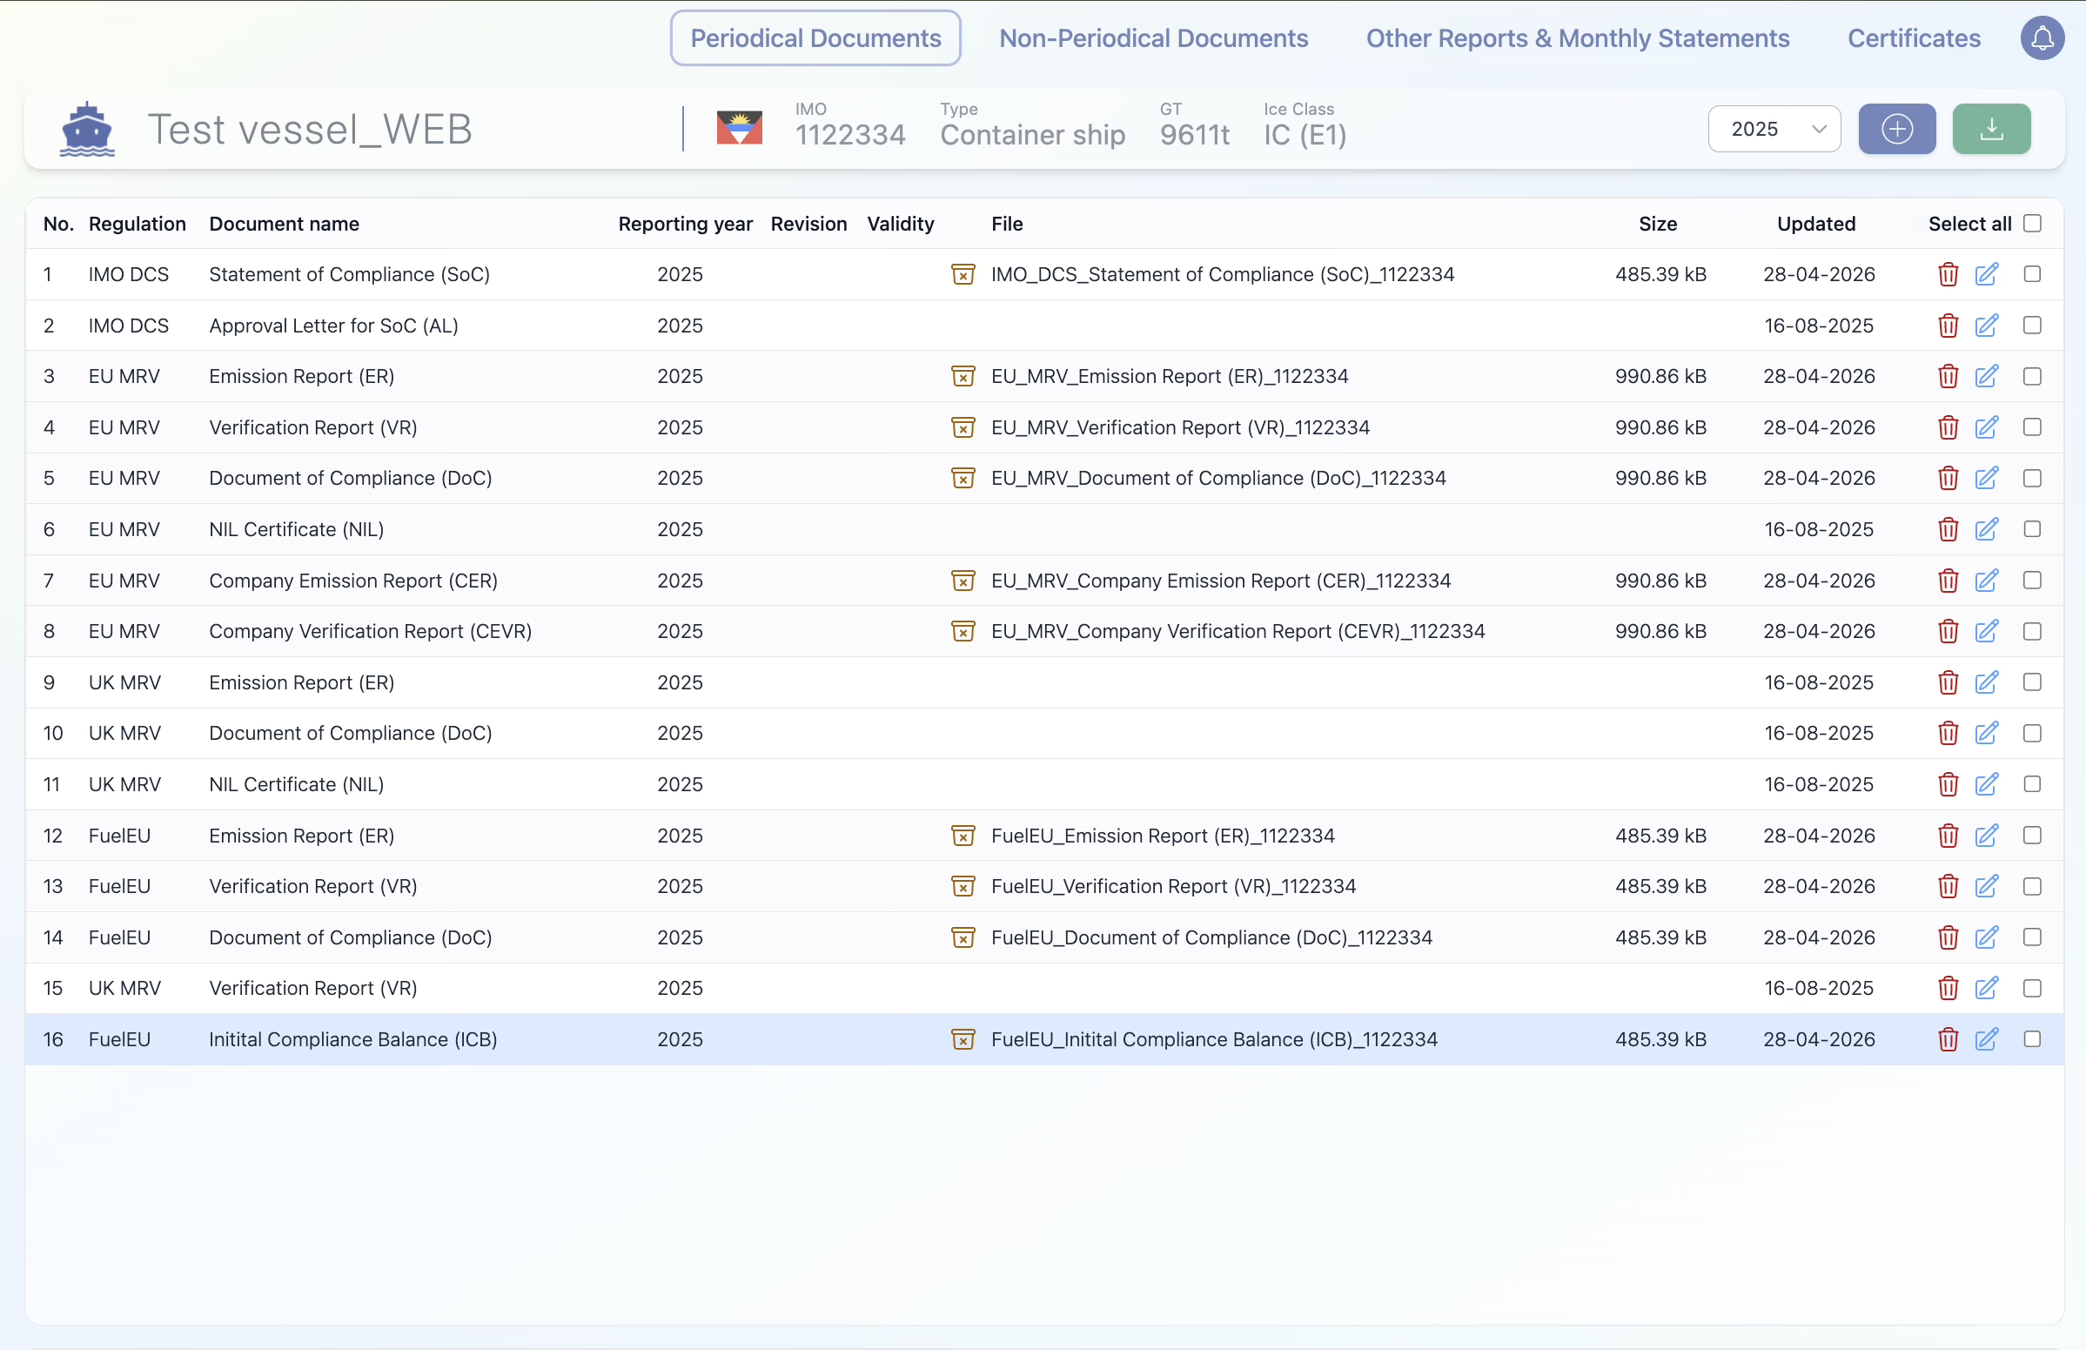Open the 2025 year dropdown

1774,129
